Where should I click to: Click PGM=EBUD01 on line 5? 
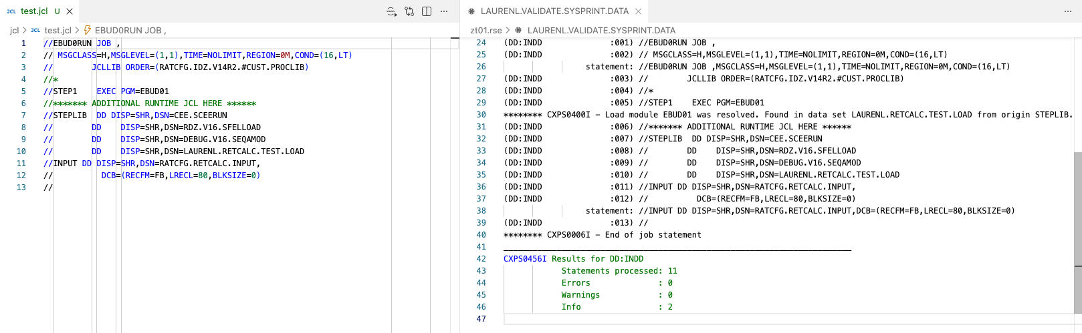pyautogui.click(x=144, y=91)
